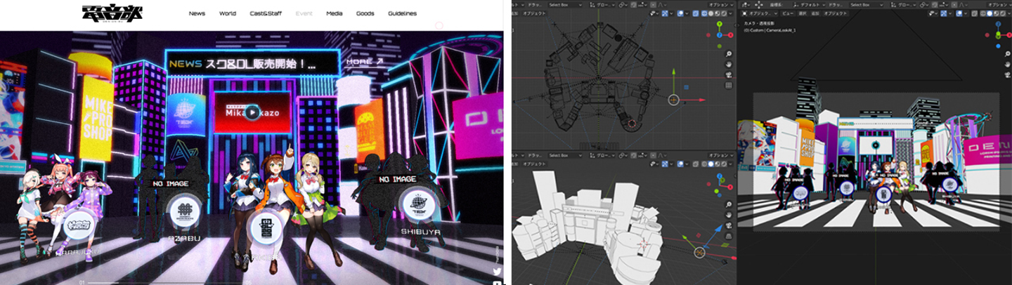Select the AZABU round emblem icon
The width and height of the screenshot is (1012, 285).
(x=185, y=211)
